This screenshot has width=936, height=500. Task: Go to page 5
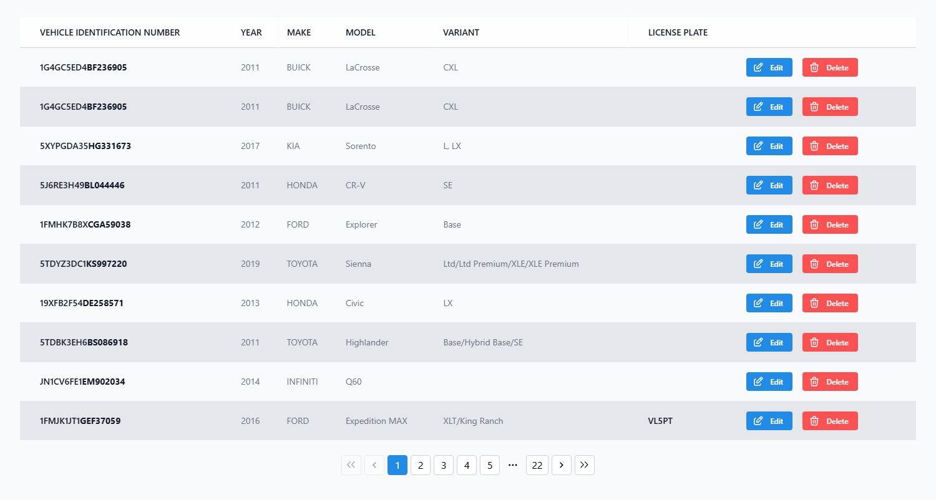tap(490, 465)
